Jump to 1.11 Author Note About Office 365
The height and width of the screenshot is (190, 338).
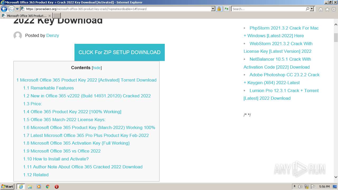[83, 167]
